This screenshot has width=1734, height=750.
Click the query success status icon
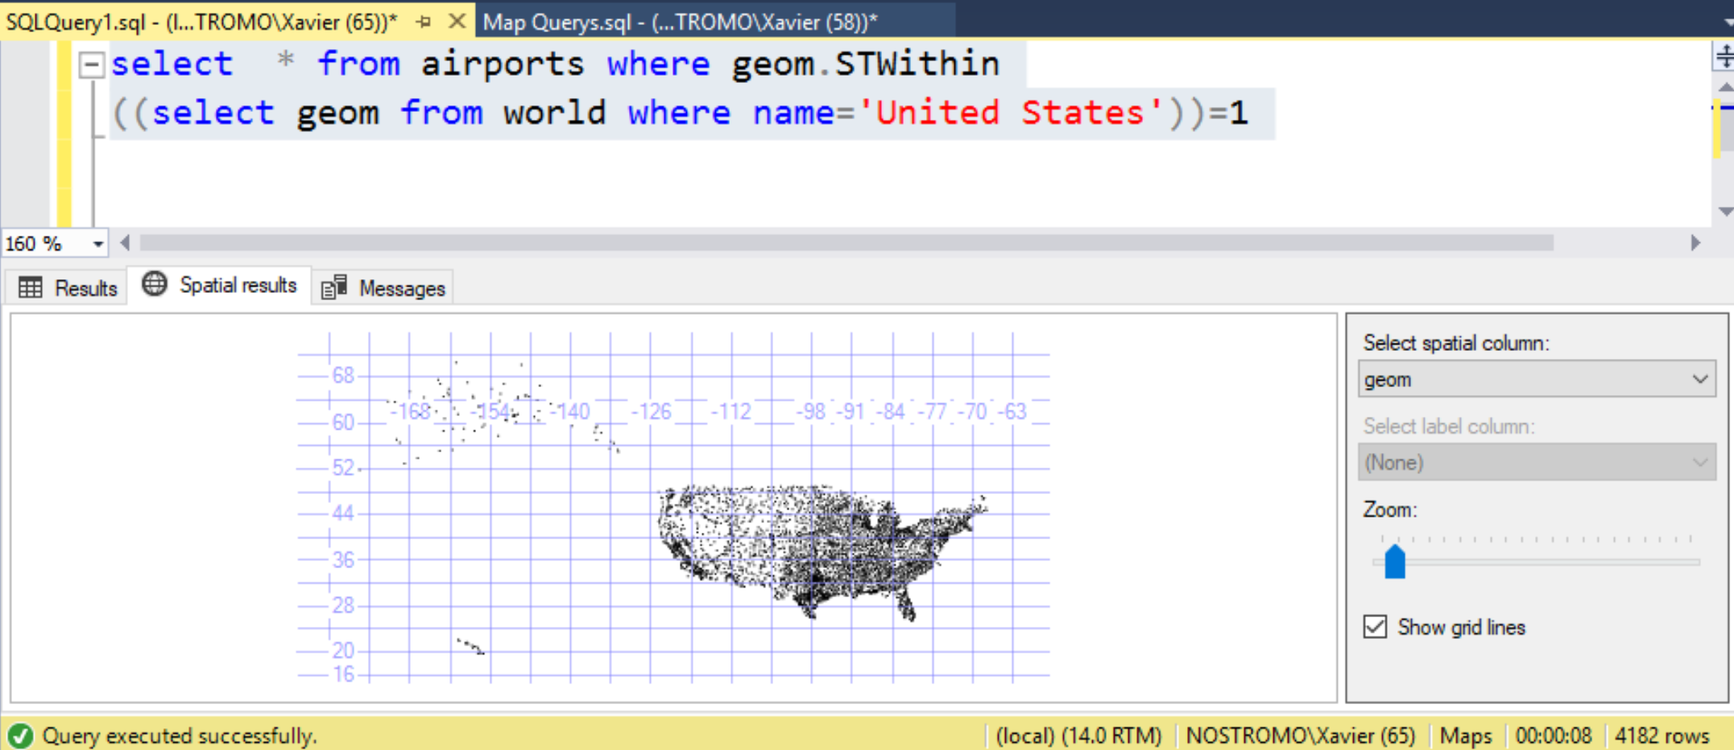point(21,736)
